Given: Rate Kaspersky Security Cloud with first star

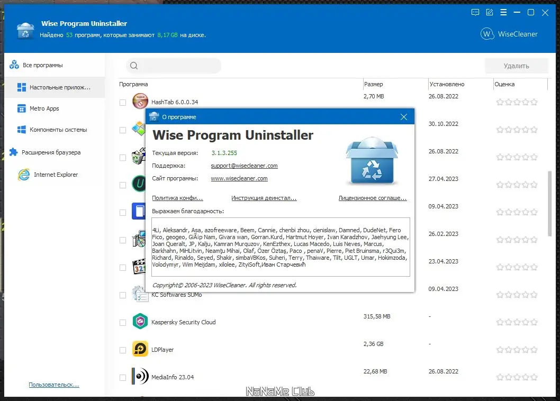Looking at the screenshot, I should pos(500,322).
